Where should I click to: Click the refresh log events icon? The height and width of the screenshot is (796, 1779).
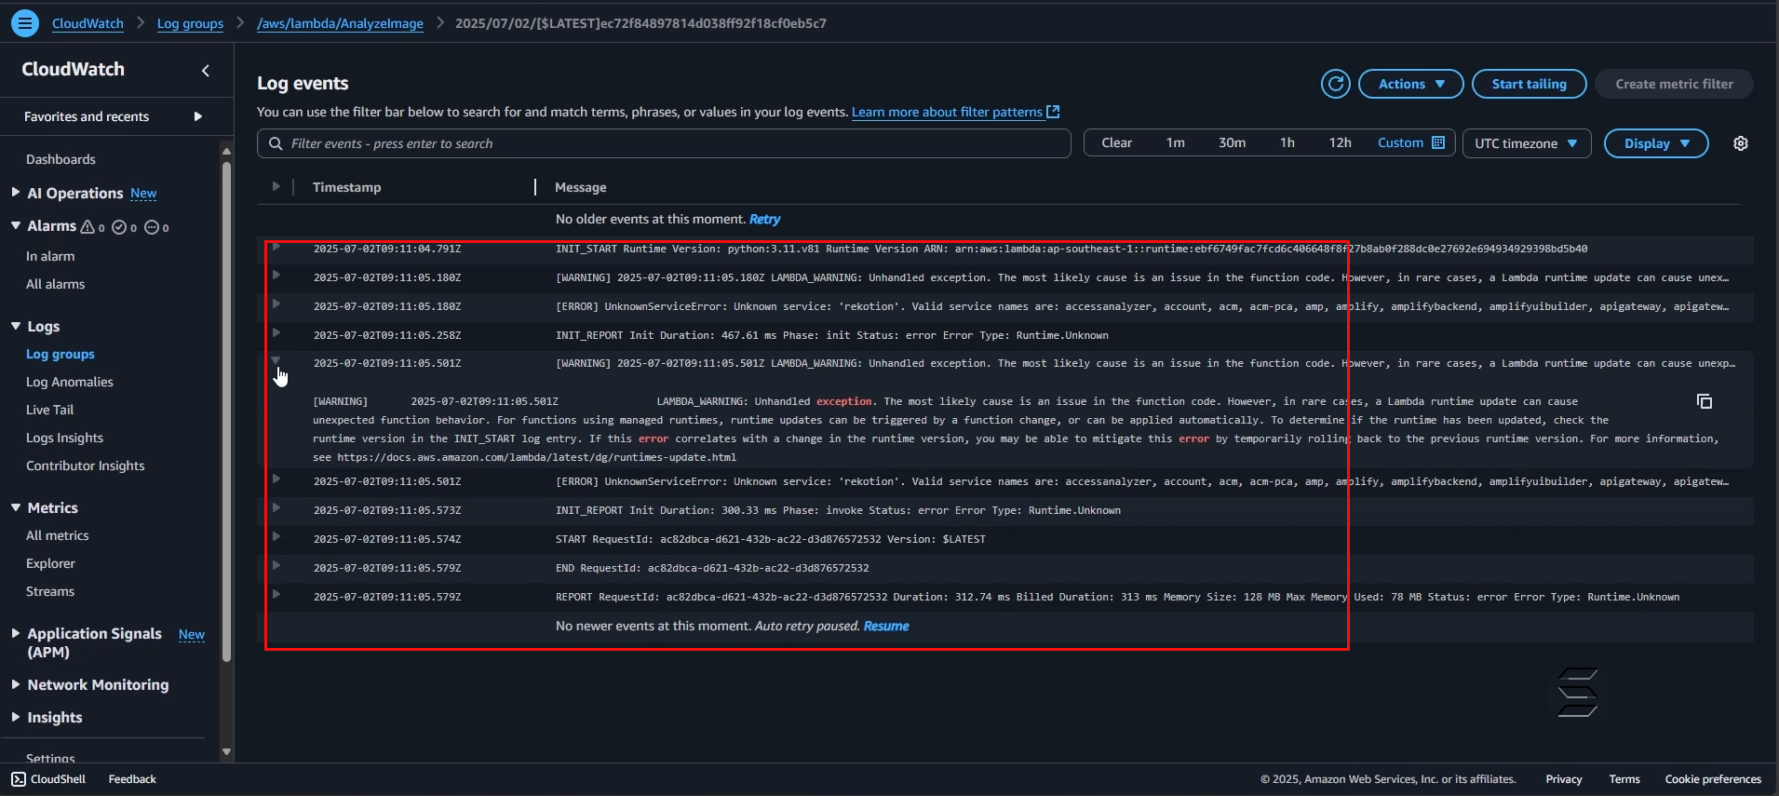coord(1336,84)
